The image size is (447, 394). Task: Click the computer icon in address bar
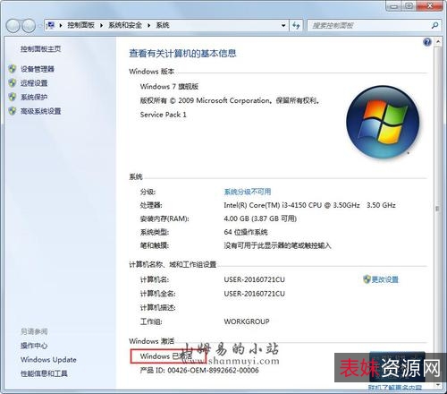[51, 25]
